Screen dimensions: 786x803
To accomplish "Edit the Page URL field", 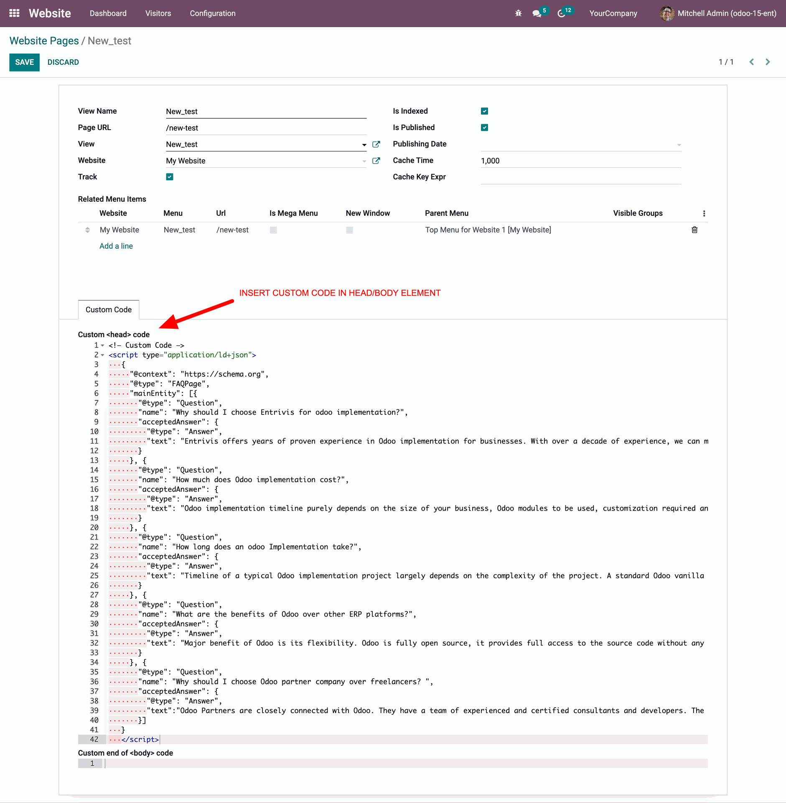I will pos(266,128).
